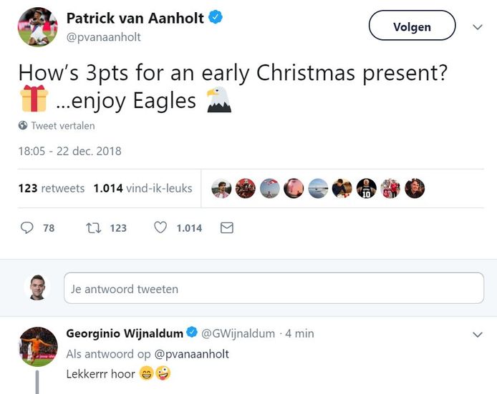Expand the tweet options chevron next to Volgen
Screen dimensions: 497x394
478,26
